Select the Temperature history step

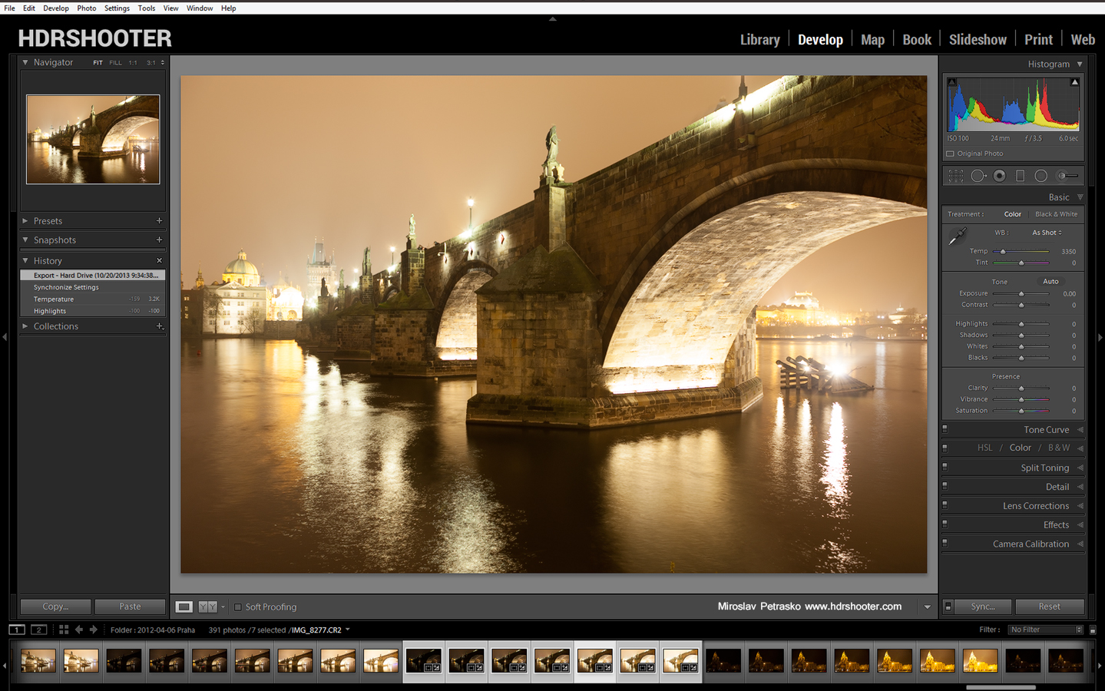point(54,299)
